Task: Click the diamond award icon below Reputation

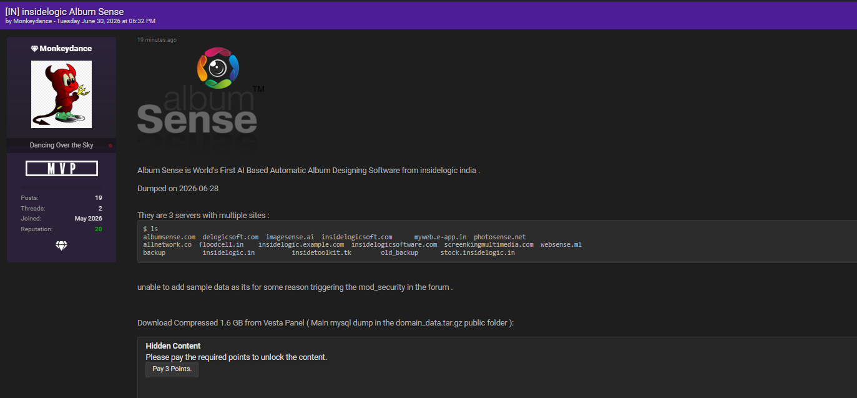Action: tap(61, 246)
